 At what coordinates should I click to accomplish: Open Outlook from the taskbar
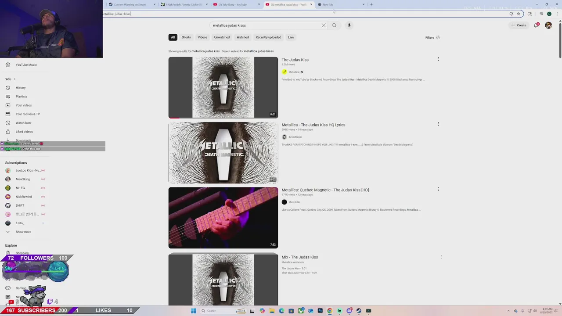click(310, 311)
